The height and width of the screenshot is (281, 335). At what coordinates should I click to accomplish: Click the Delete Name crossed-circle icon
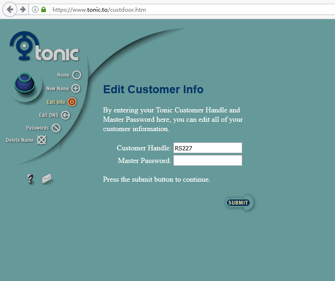[x=41, y=140]
